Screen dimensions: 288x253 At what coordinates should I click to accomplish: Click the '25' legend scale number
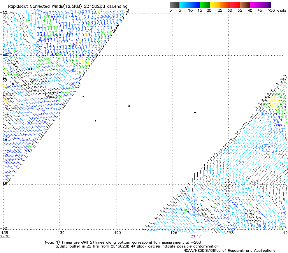(220, 11)
